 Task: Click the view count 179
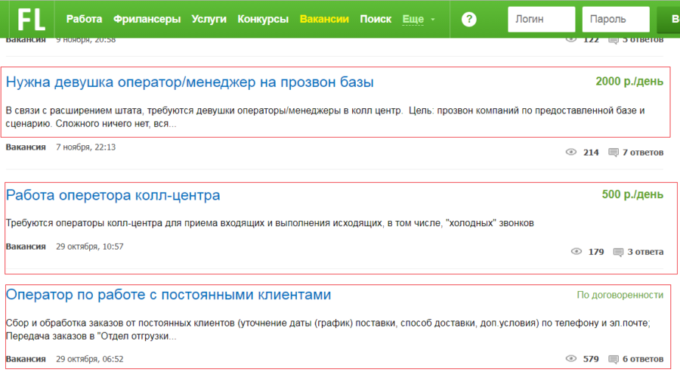[596, 252]
